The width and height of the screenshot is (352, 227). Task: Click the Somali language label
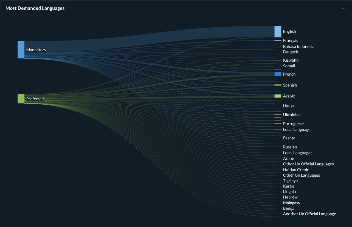click(289, 66)
